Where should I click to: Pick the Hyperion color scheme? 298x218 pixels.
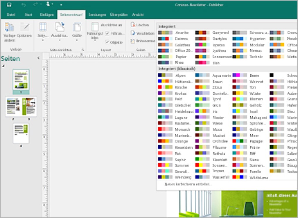tap(249, 39)
